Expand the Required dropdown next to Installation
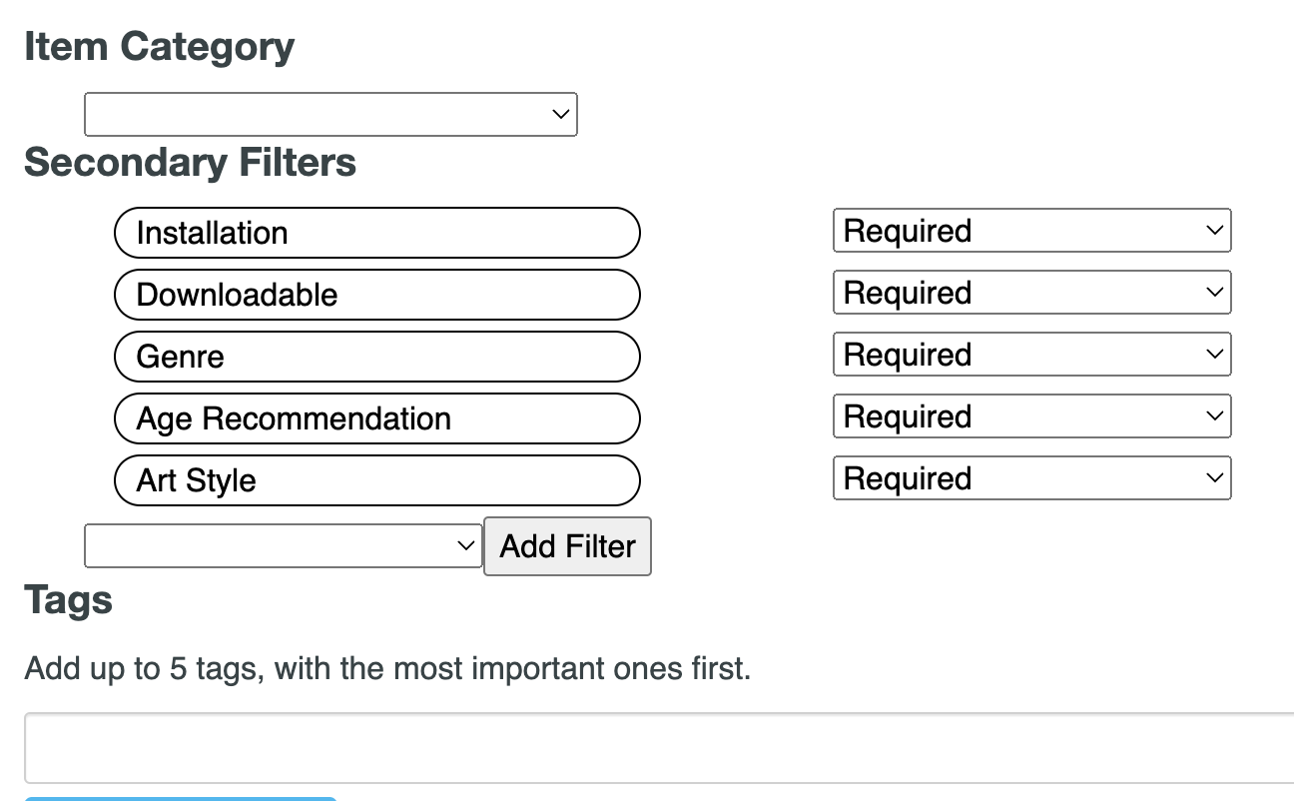This screenshot has width=1294, height=801. coord(1031,230)
